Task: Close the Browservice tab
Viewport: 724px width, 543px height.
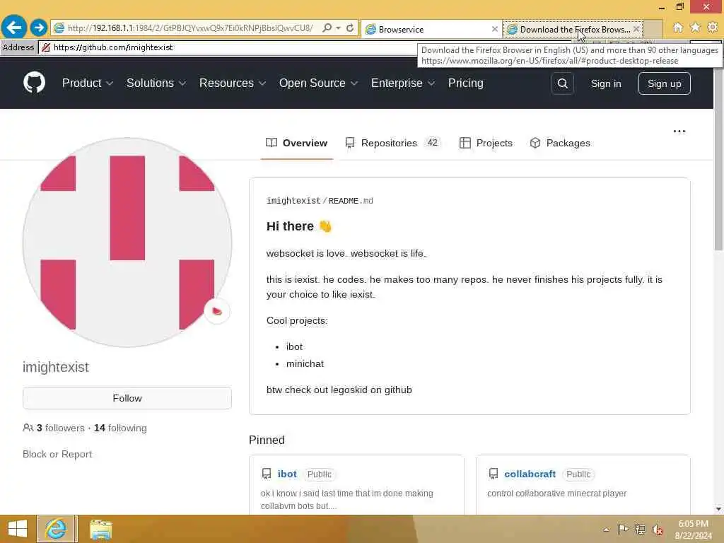Action: (x=494, y=29)
